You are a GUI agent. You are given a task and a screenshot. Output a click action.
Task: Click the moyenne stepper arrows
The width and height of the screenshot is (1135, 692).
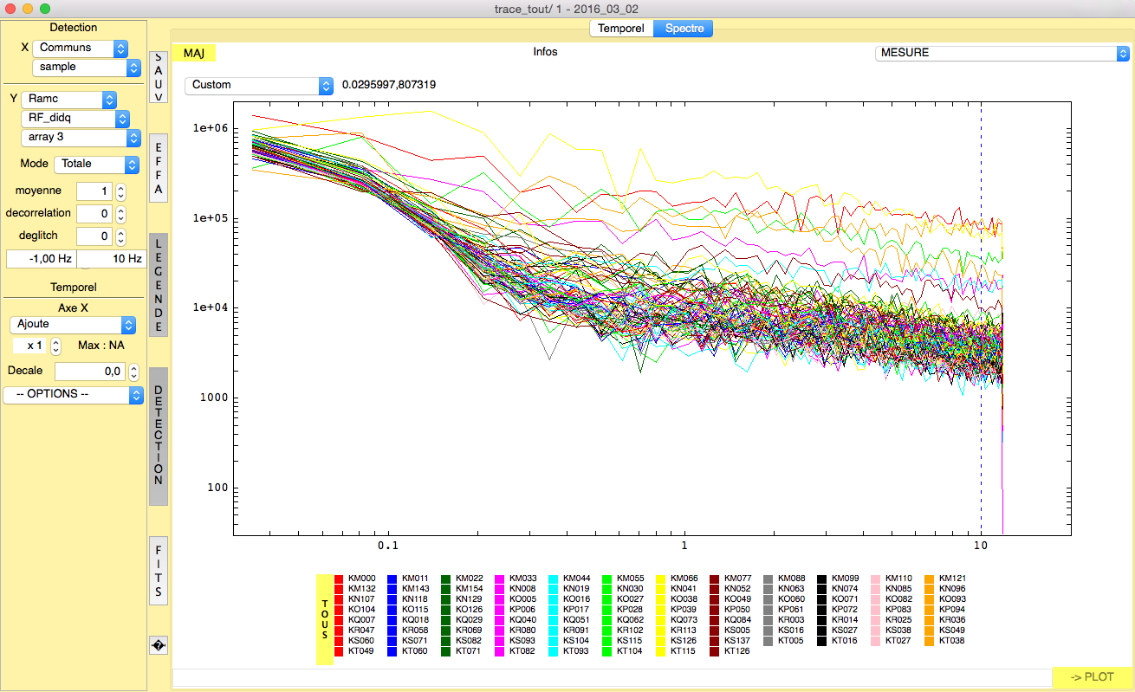(x=121, y=191)
